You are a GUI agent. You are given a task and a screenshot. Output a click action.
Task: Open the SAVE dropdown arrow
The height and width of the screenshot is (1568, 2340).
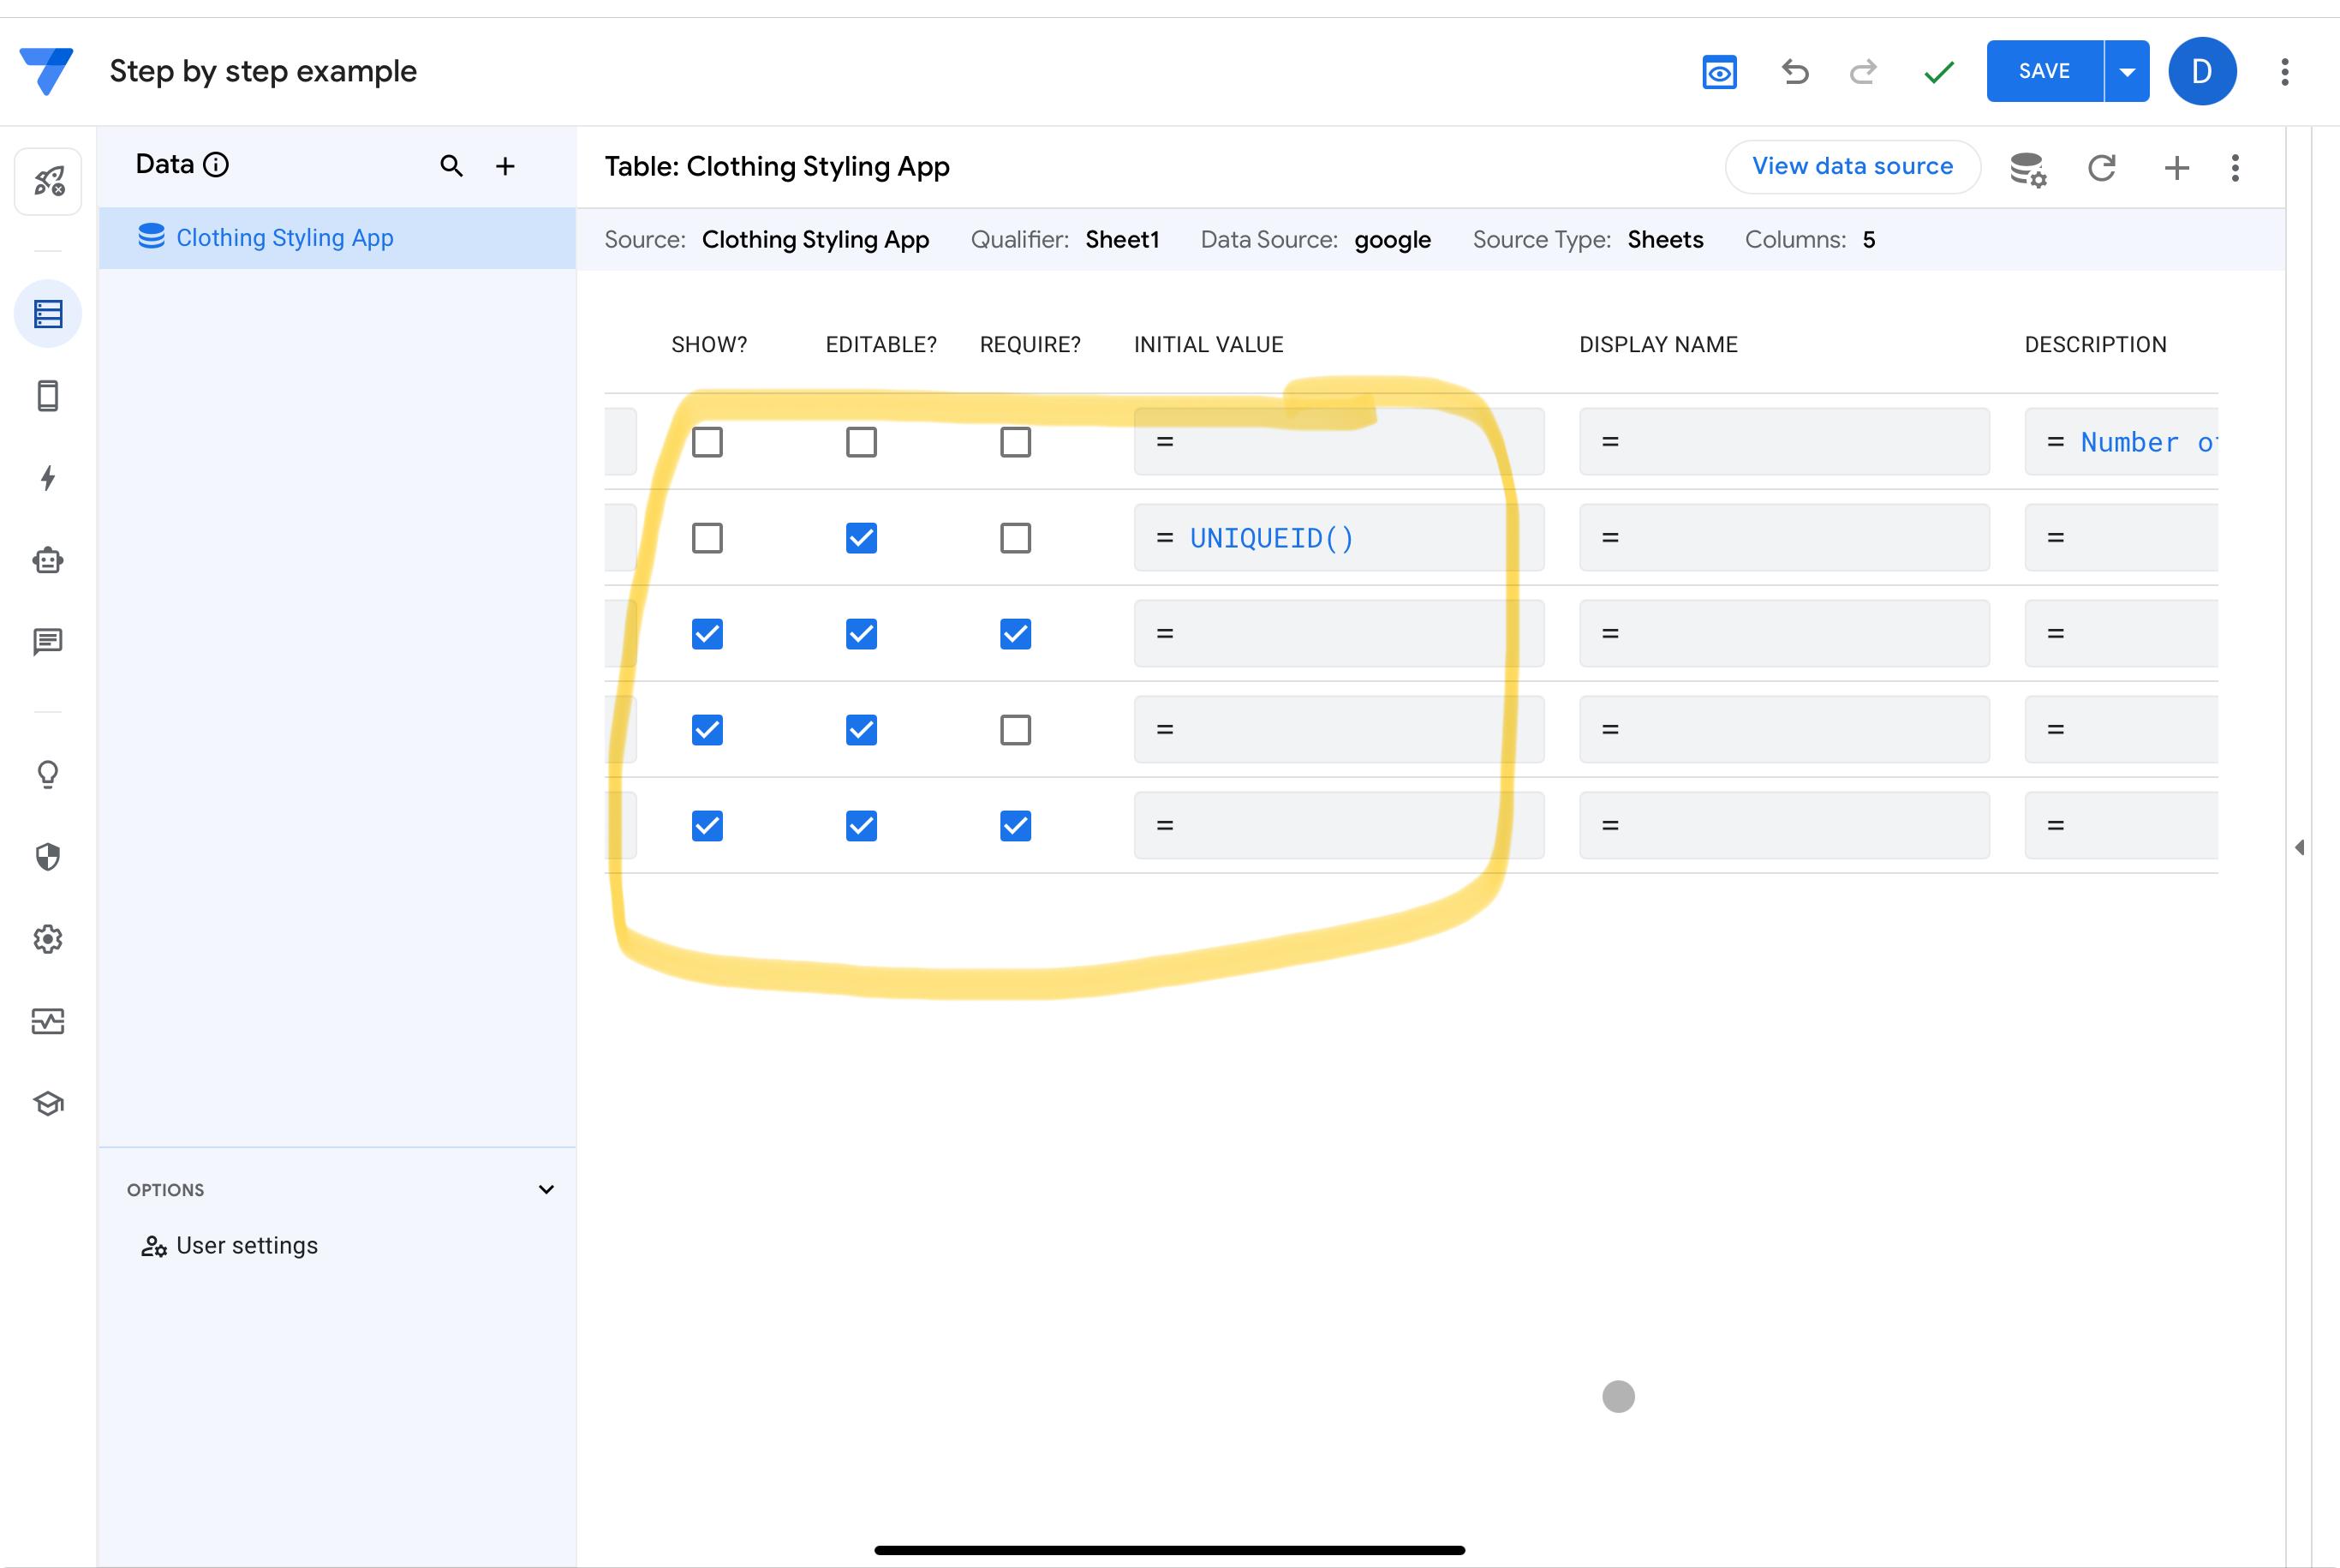tap(2127, 71)
